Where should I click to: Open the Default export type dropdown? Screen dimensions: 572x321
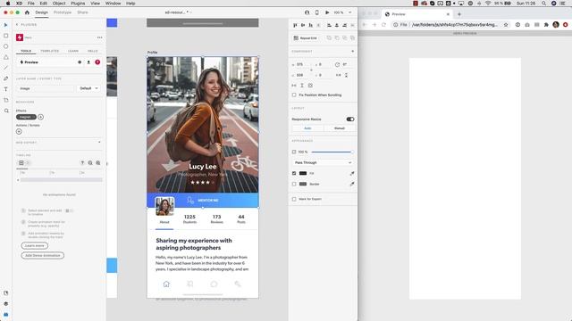click(x=89, y=88)
